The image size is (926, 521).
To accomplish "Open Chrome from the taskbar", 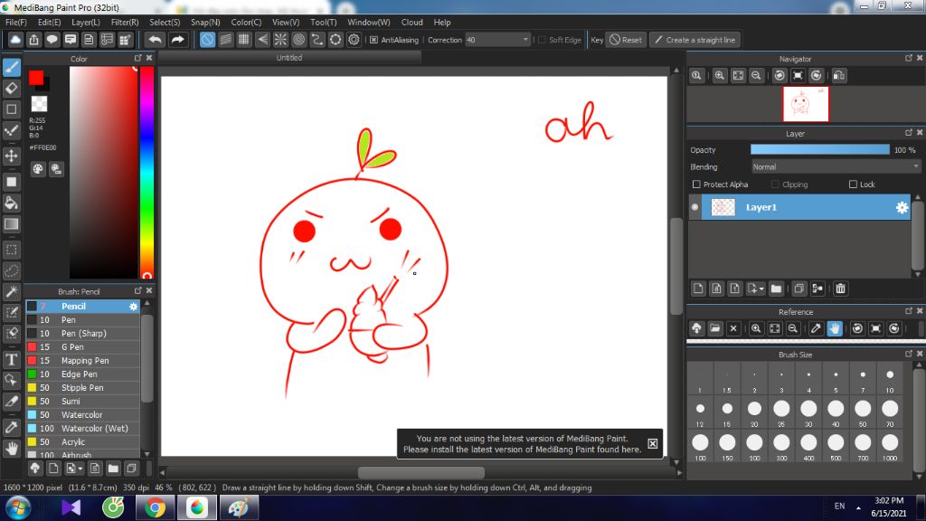I will tap(155, 508).
